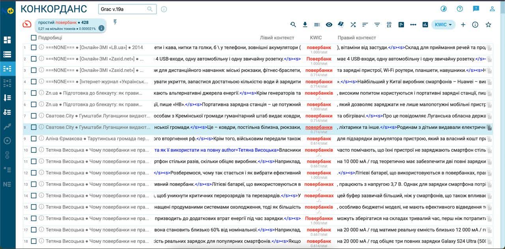Open the frequency bar chart icon
Image resolution: width=505 pixels, height=249 pixels.
tap(425, 24)
